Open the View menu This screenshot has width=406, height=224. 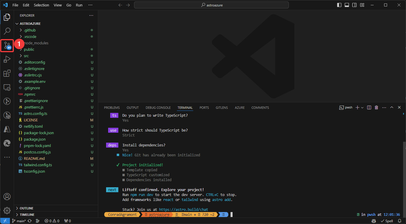pyautogui.click(x=58, y=5)
